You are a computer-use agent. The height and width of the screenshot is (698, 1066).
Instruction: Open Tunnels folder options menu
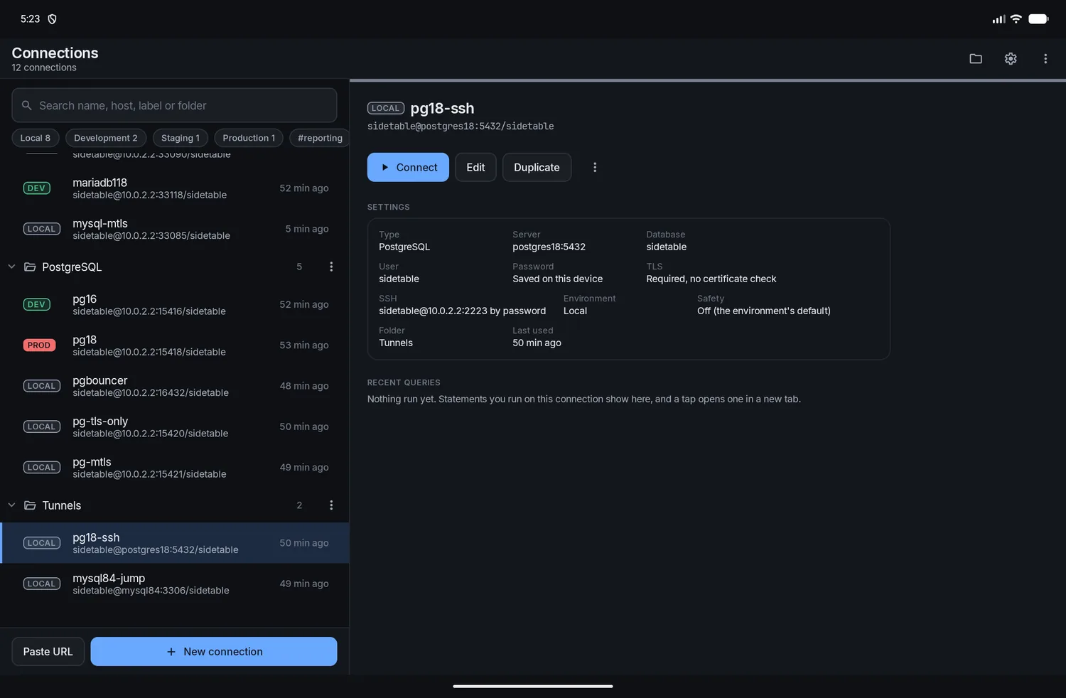pyautogui.click(x=331, y=505)
